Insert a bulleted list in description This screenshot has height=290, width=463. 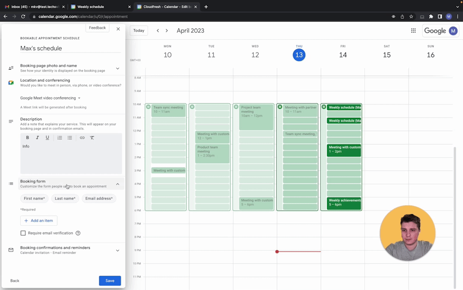click(x=70, y=138)
